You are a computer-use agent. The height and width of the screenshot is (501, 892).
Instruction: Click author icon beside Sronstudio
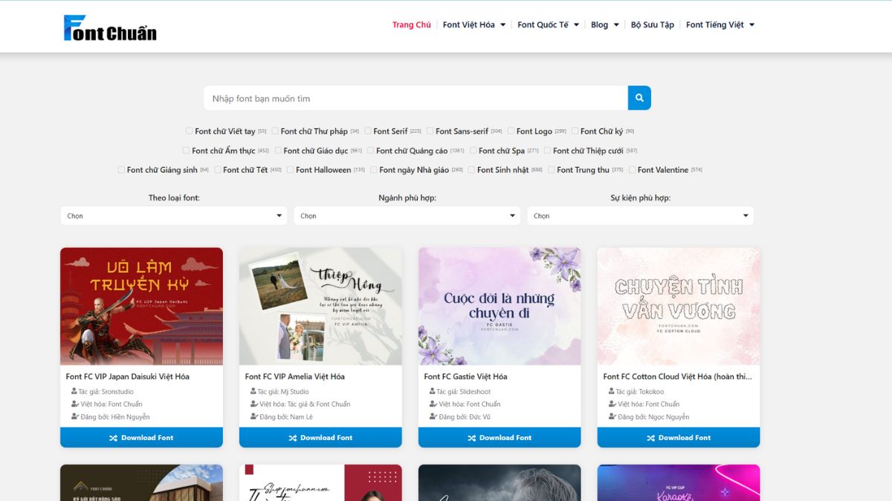click(x=74, y=391)
